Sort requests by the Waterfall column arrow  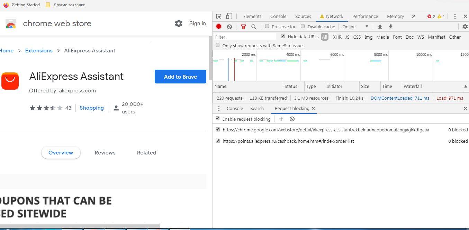point(466,86)
